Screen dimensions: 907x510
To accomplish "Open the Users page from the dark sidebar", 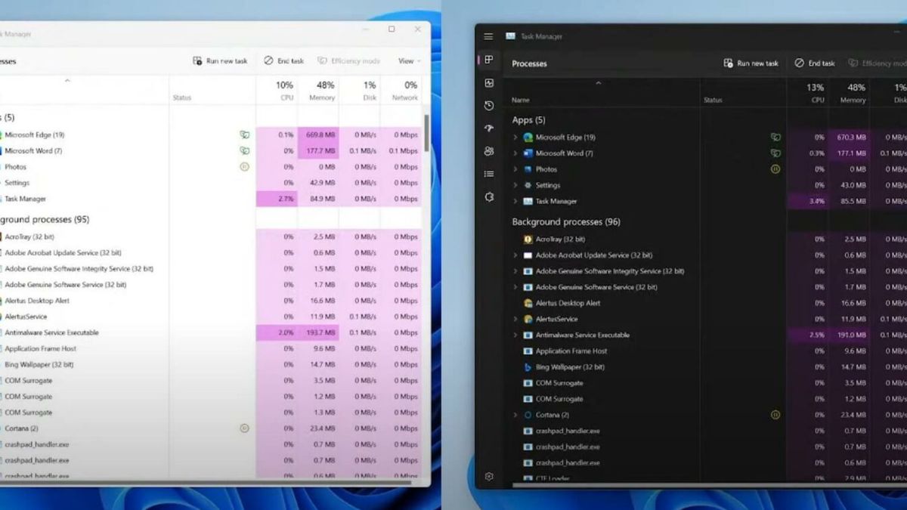I will (489, 151).
